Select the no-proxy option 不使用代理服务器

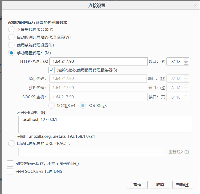point(11,29)
